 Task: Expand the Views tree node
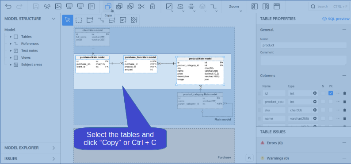point(11,58)
